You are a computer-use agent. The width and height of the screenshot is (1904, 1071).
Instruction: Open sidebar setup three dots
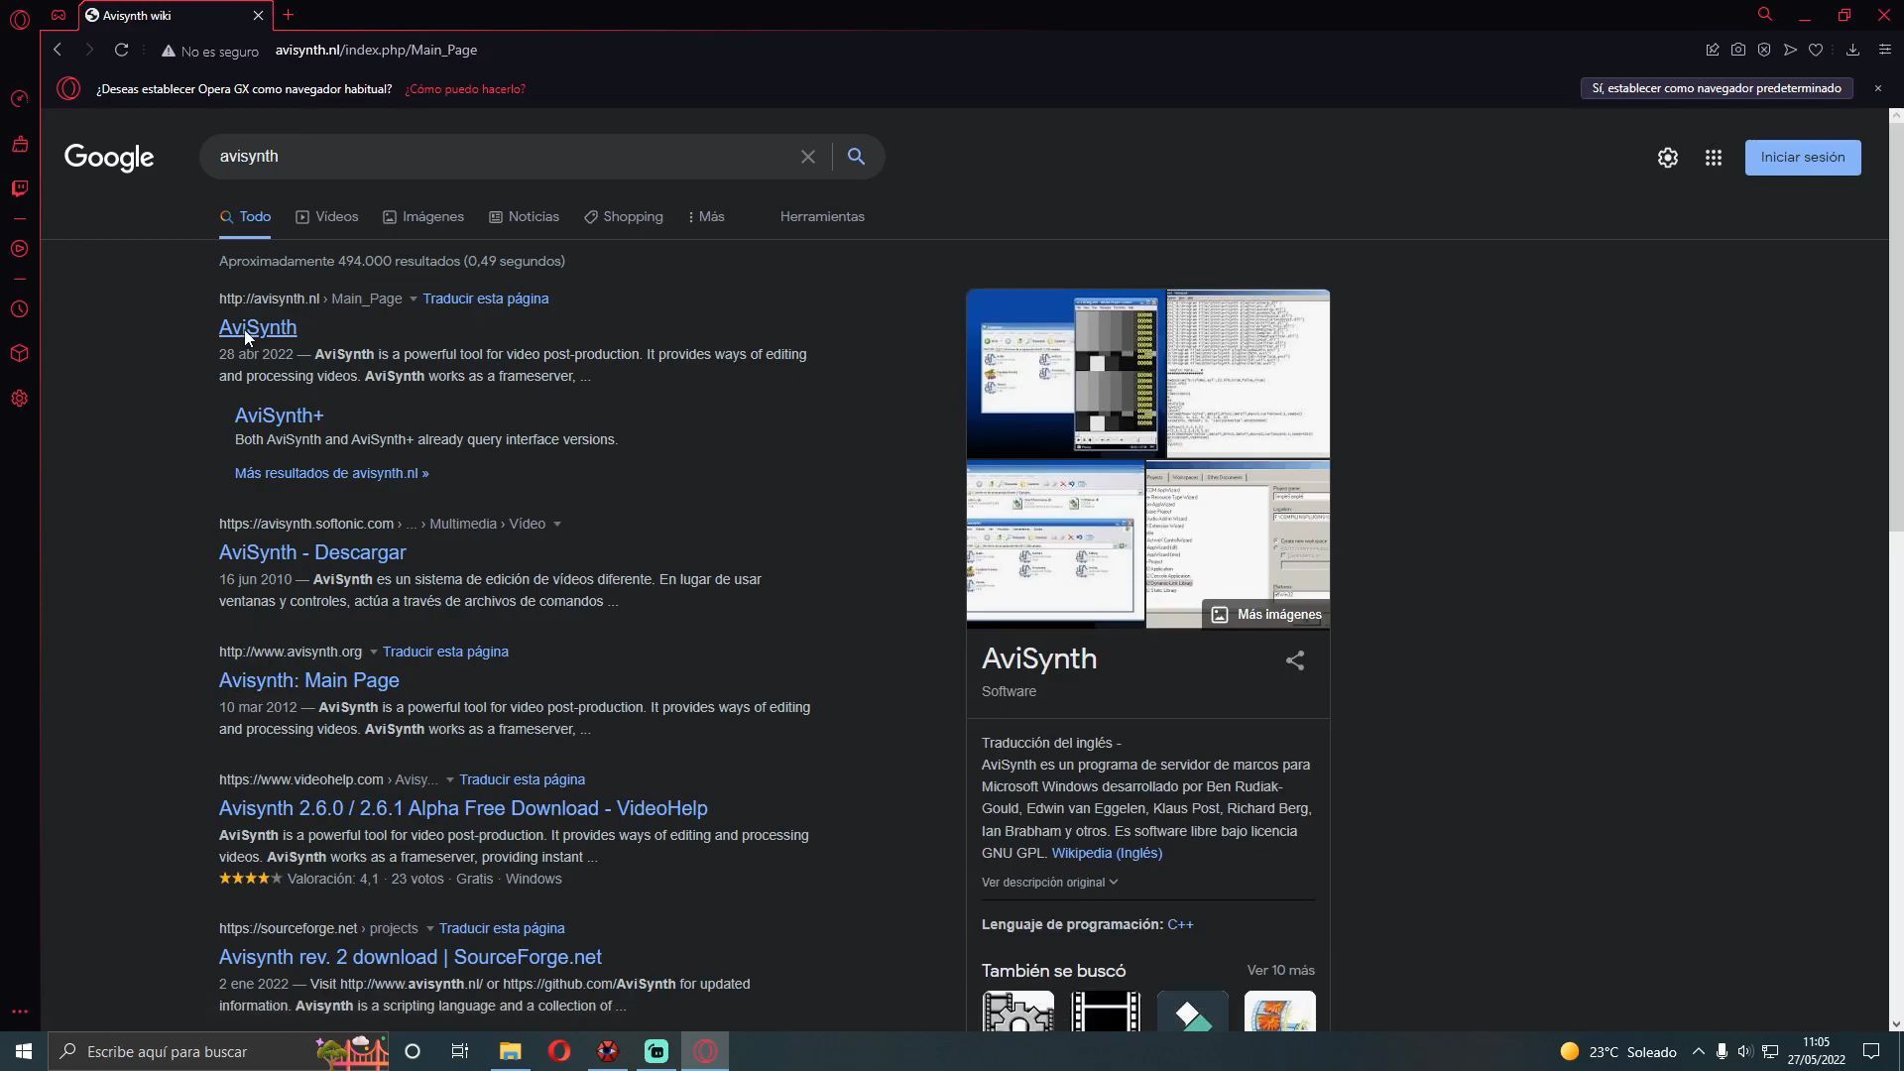point(19,1012)
